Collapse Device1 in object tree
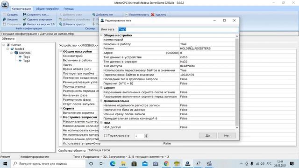This screenshot has height=168, width=299. click(x=12, y=53)
